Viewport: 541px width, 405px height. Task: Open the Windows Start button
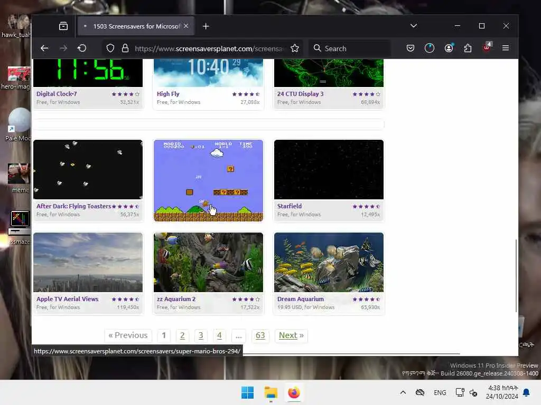click(x=247, y=392)
